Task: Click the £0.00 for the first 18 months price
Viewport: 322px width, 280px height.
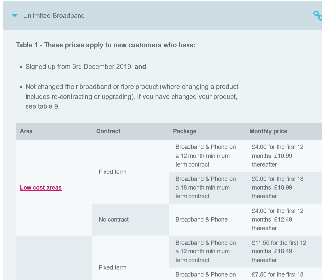Action: pos(278,188)
